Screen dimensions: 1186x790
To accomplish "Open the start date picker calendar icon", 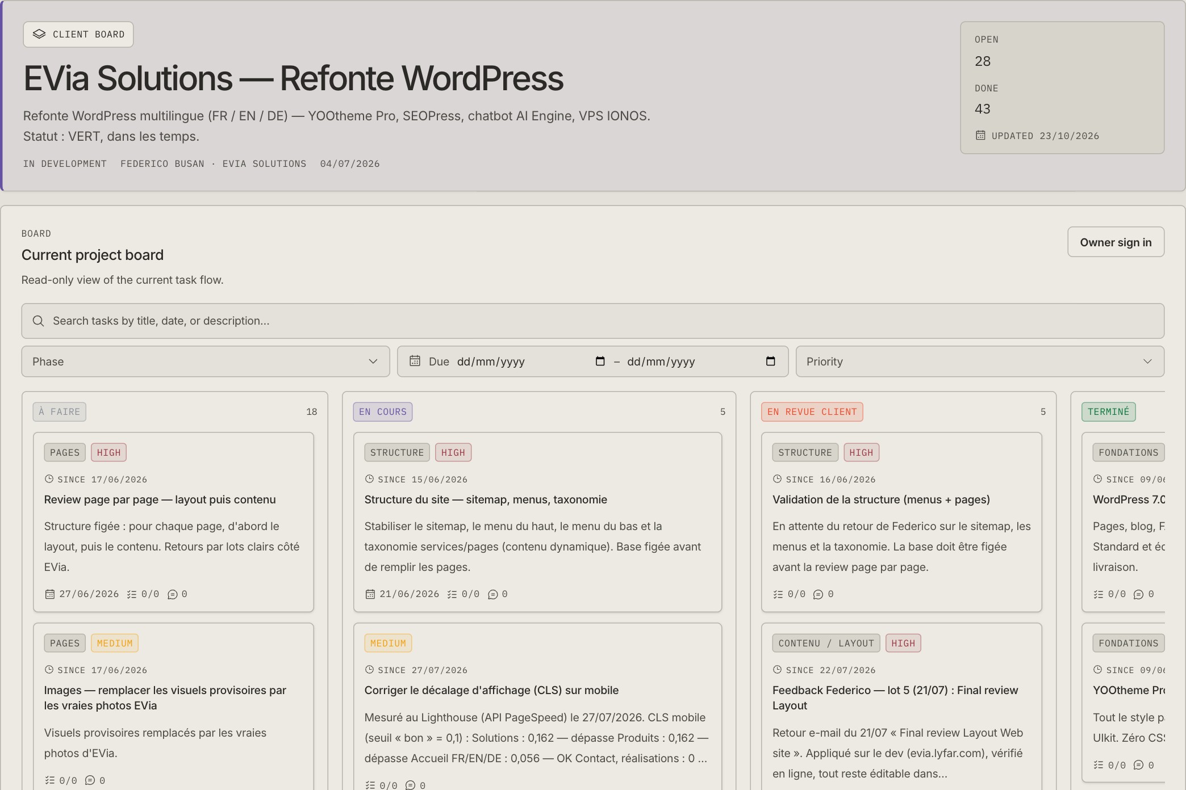I will tap(600, 361).
